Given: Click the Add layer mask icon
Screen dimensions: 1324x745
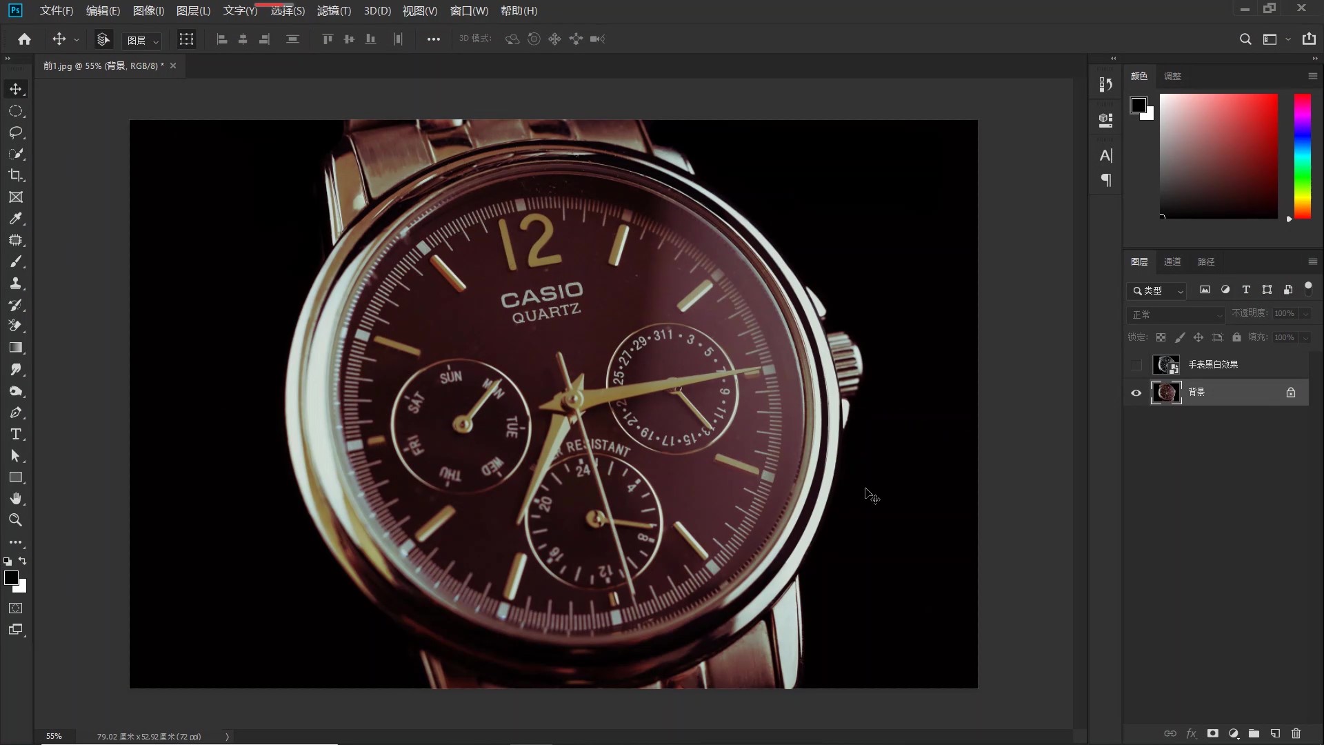Looking at the screenshot, I should pyautogui.click(x=1212, y=733).
